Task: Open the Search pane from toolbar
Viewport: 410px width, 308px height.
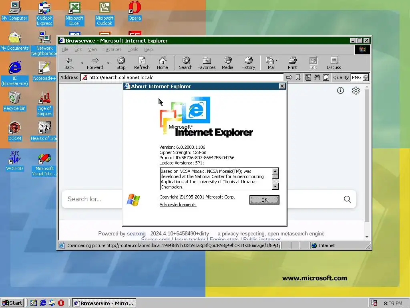Action: (186, 63)
